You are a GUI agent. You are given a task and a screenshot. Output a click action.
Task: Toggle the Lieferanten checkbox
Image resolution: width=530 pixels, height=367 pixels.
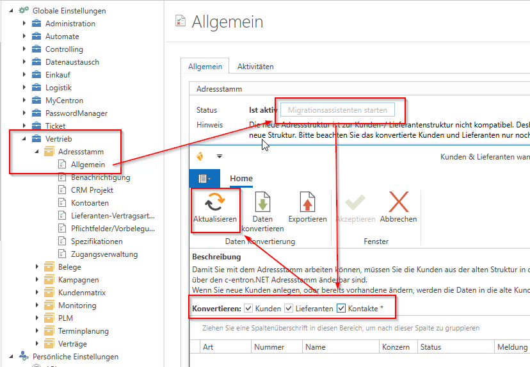pos(289,309)
